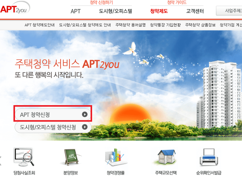Select the 청약제도 menu item
242x183 pixels.
pos(159,11)
